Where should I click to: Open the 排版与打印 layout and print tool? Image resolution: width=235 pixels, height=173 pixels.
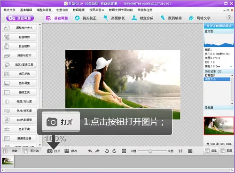coord(20,55)
